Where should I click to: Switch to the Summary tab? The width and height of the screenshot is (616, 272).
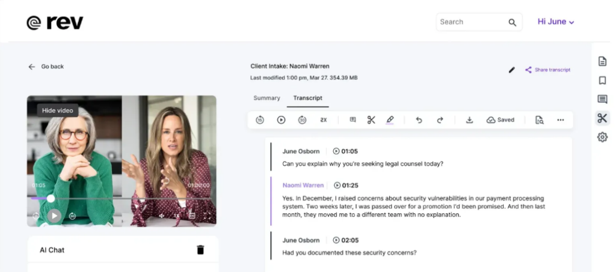coord(266,98)
